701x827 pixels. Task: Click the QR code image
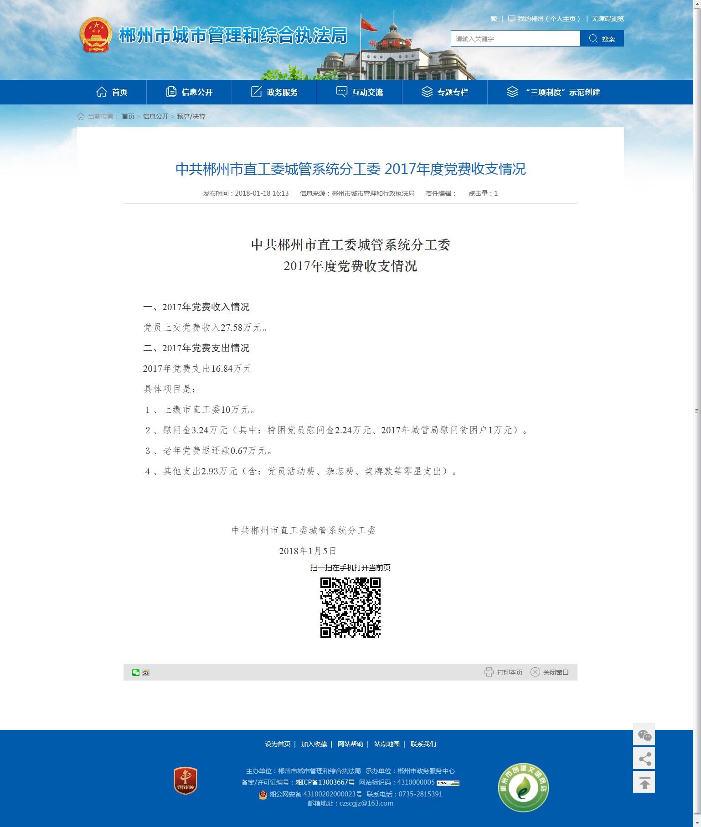350,608
